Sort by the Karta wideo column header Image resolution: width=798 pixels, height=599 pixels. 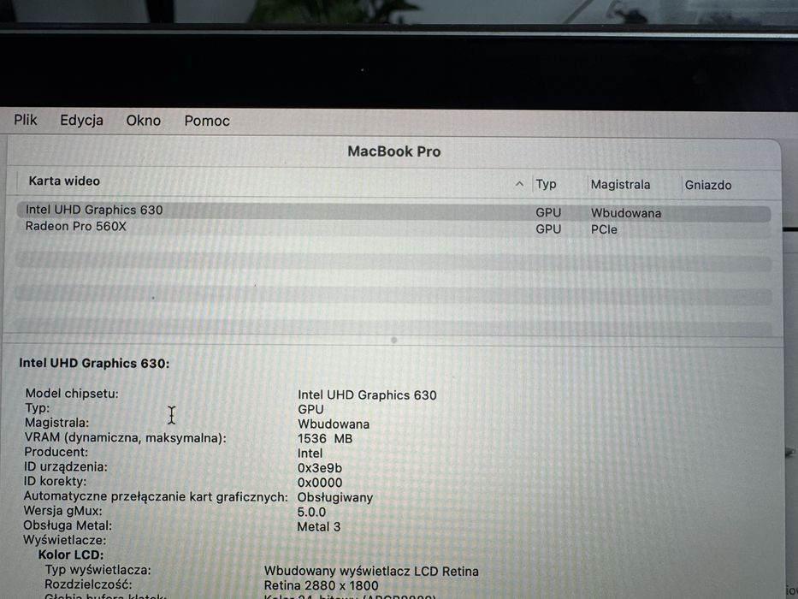[64, 181]
